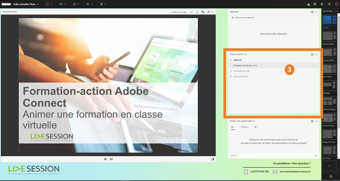Click layouts panel scrollbar up arrow
340x181 pixels.
click(339, 15)
